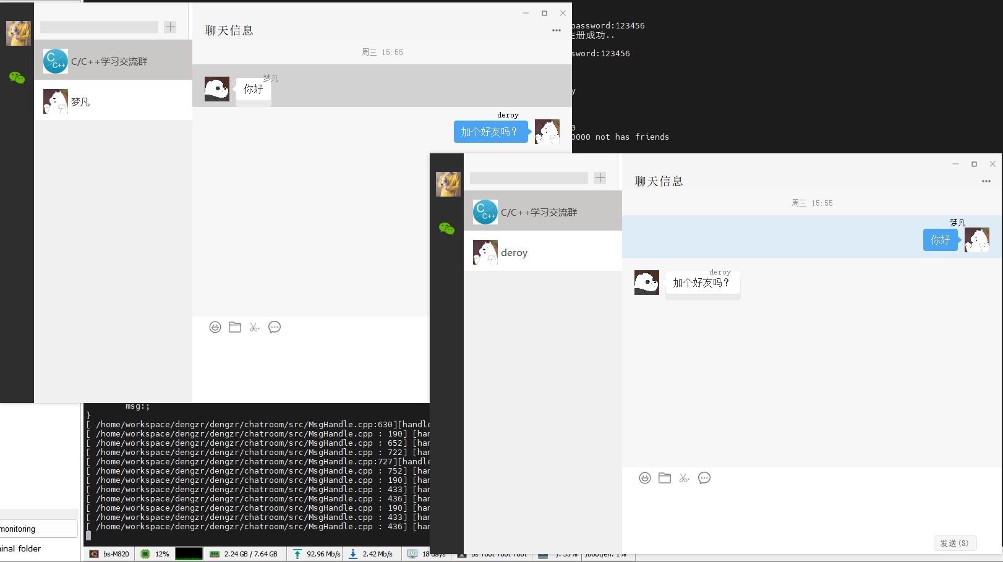Viewport: 1003px width, 562px height.
Task: Click message input area in left chat window
Action: pyautogui.click(x=310, y=370)
